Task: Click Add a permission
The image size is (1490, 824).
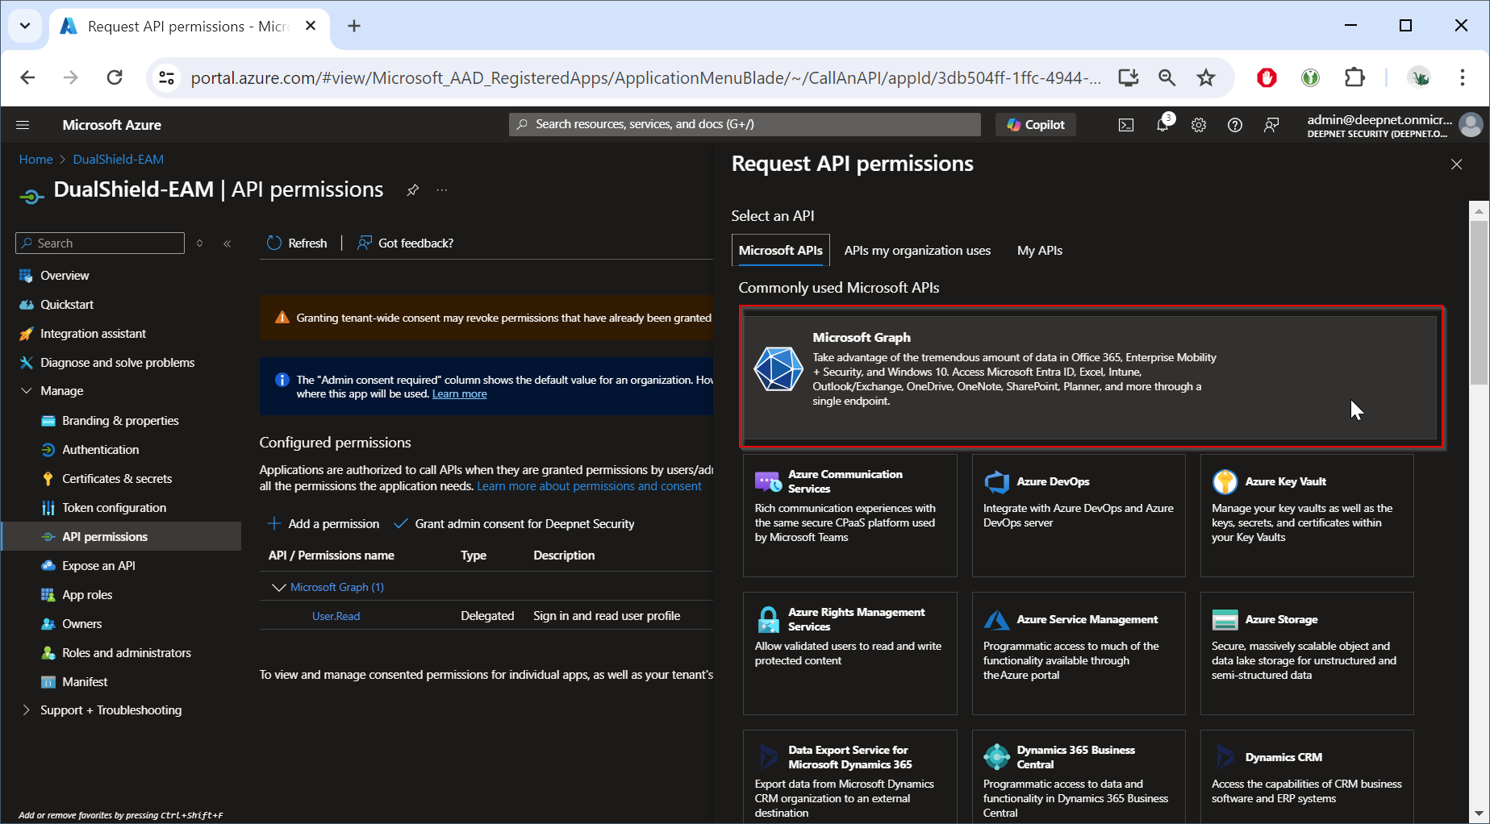Action: pyautogui.click(x=323, y=524)
